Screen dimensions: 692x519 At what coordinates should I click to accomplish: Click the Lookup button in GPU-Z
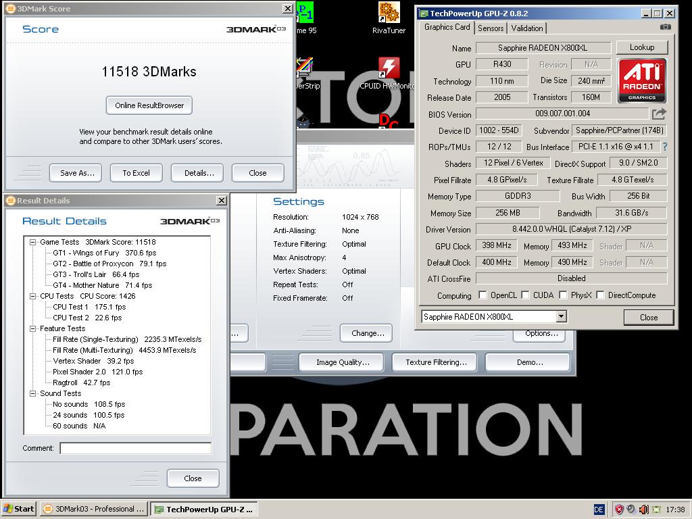[642, 47]
